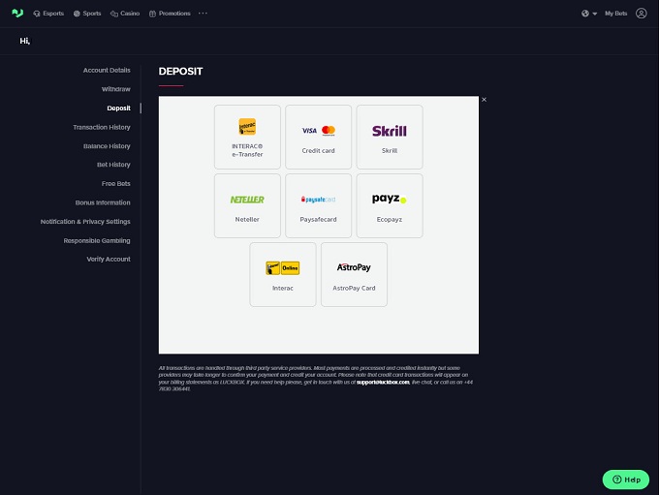Select AstroPay Card deposit method

point(354,274)
